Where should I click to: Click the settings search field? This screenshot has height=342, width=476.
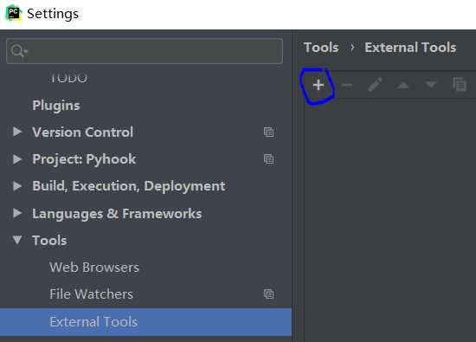(145, 51)
